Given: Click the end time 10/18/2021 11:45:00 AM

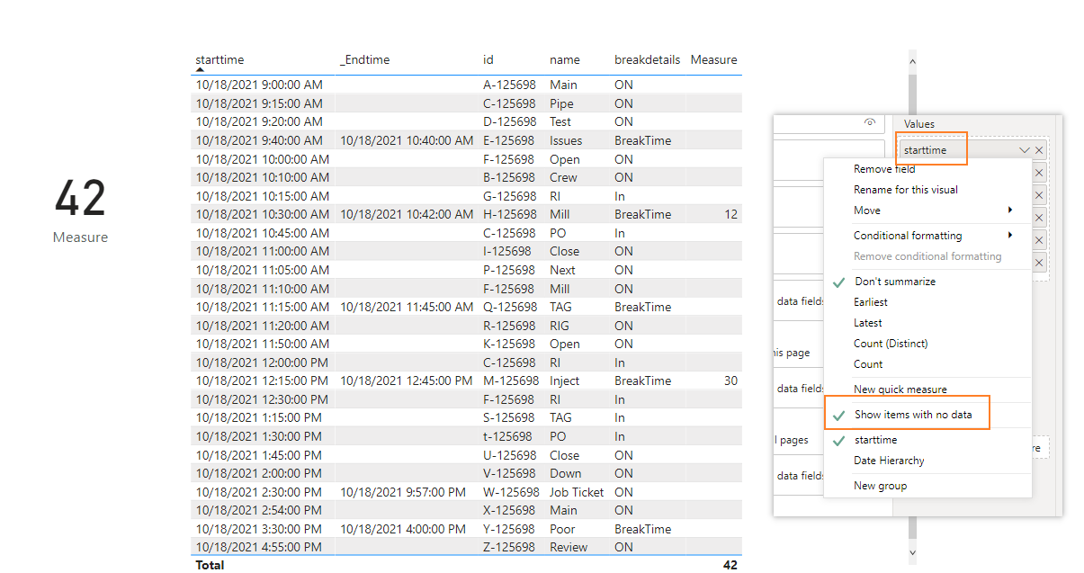Looking at the screenshot, I should tap(406, 307).
